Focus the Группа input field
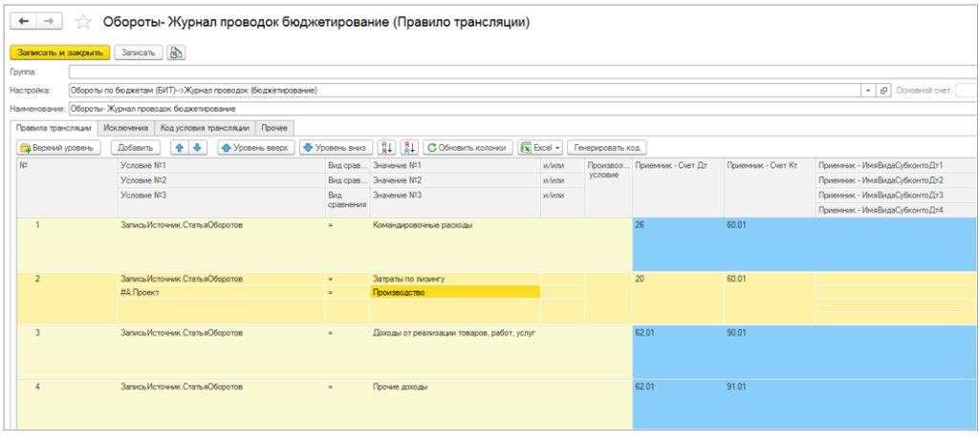 (x=523, y=72)
